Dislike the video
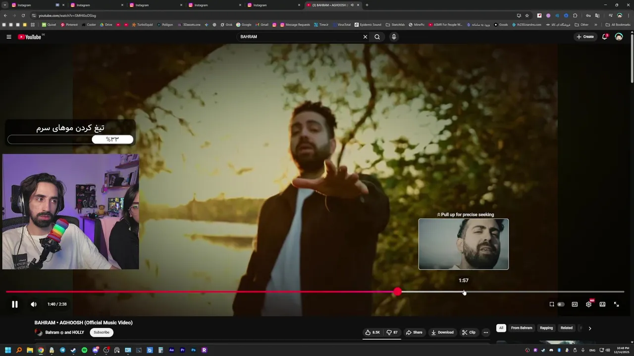634x356 pixels. pos(392,332)
